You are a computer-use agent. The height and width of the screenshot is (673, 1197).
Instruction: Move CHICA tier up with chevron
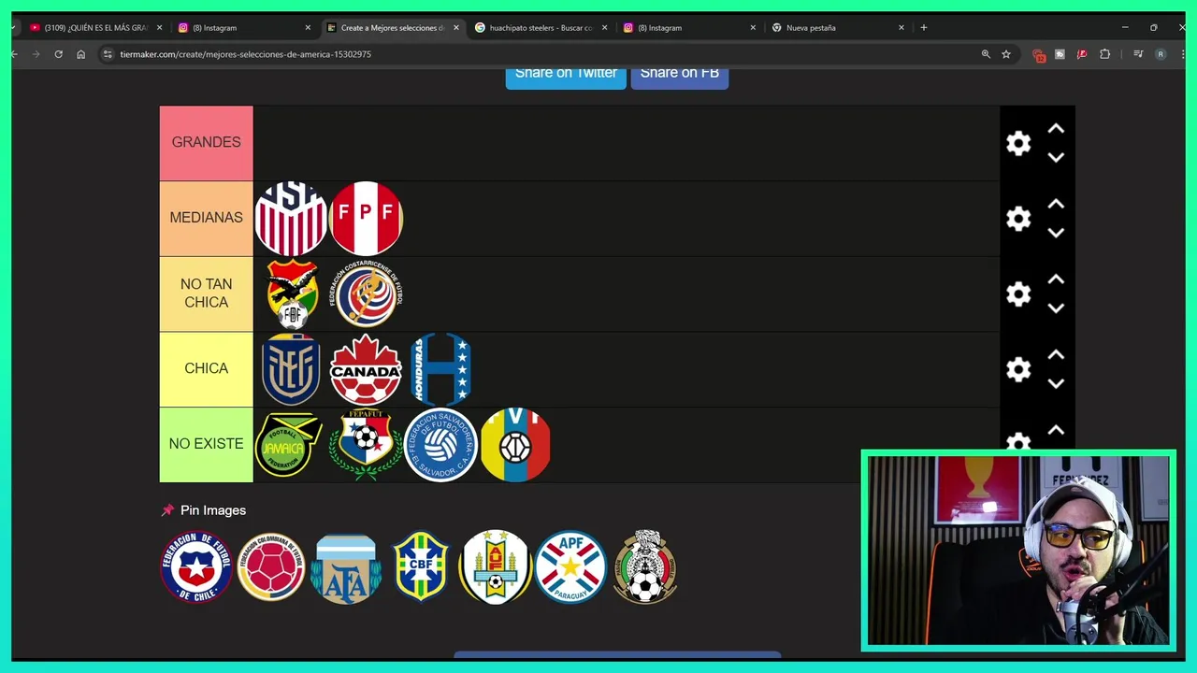pyautogui.click(x=1056, y=355)
